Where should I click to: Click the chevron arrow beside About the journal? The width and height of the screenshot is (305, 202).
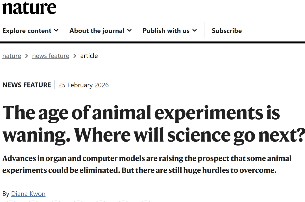[x=129, y=30]
